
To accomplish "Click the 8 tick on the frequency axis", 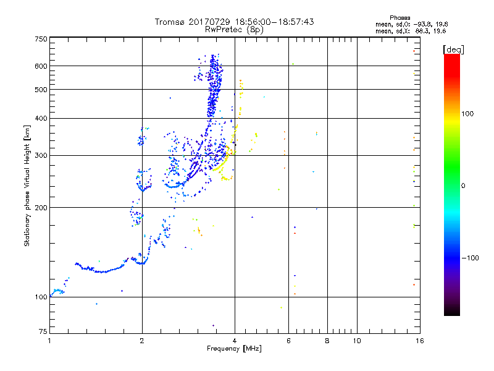I will 327,341.
